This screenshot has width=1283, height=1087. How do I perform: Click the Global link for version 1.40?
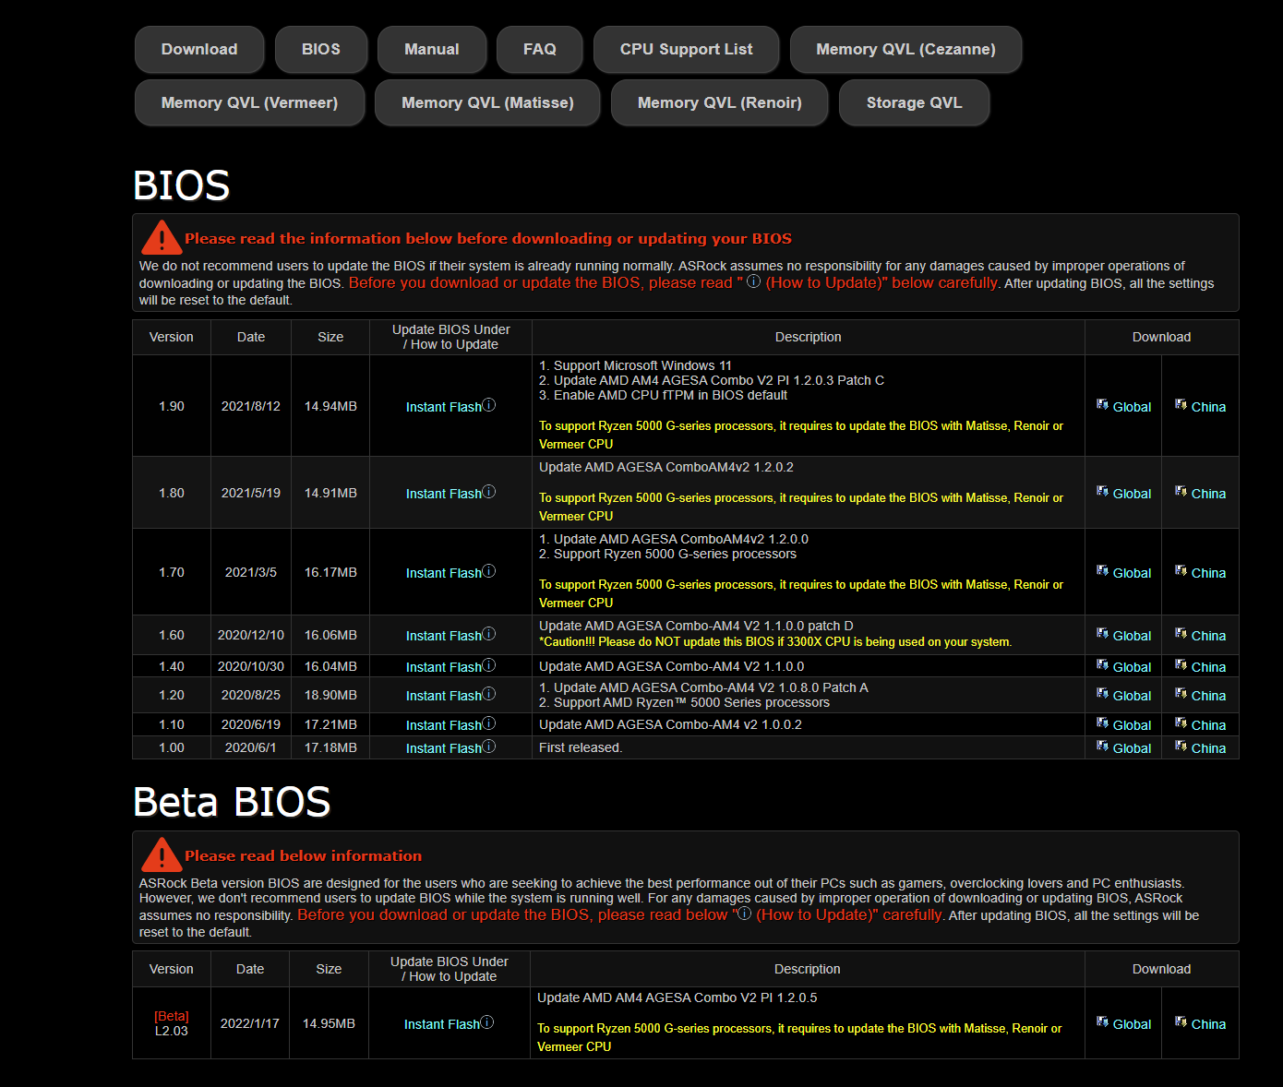(1132, 667)
